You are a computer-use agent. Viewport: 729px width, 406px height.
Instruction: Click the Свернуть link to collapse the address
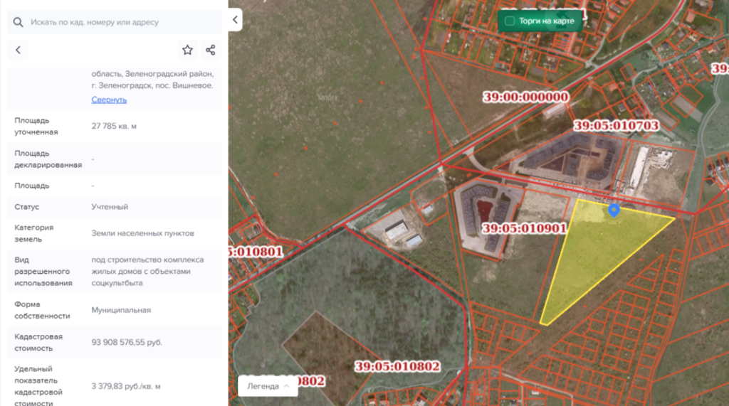(x=109, y=100)
